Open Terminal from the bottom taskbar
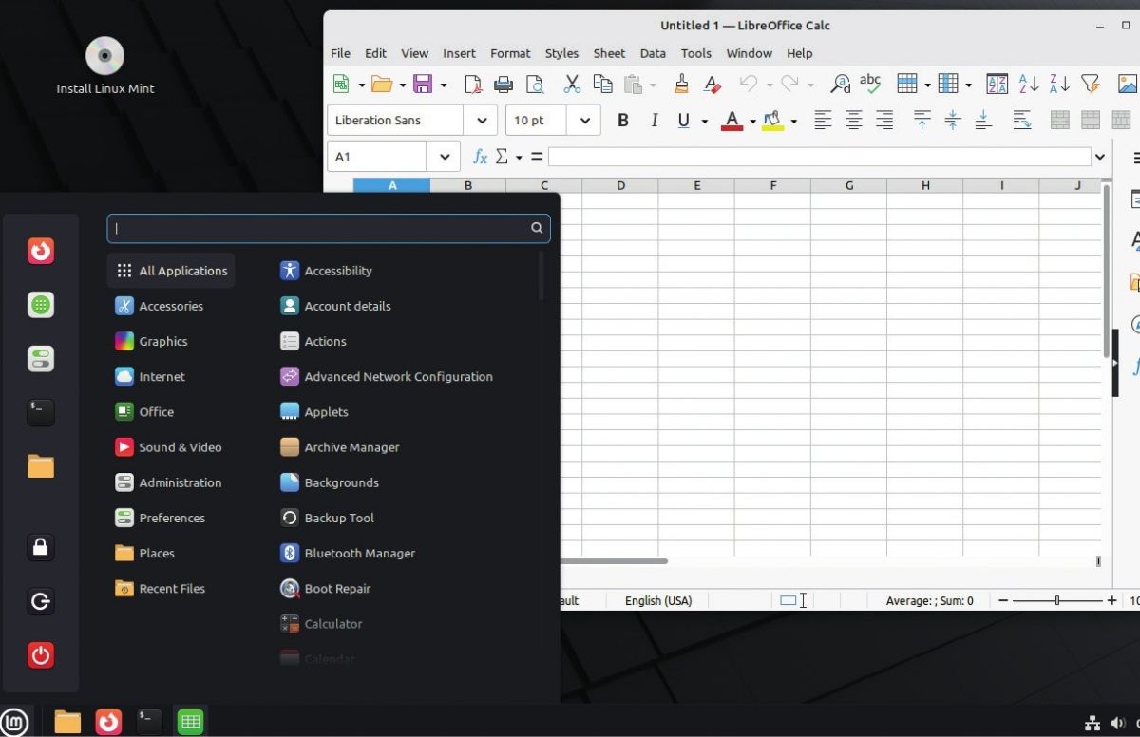The width and height of the screenshot is (1140, 737). pyautogui.click(x=149, y=722)
